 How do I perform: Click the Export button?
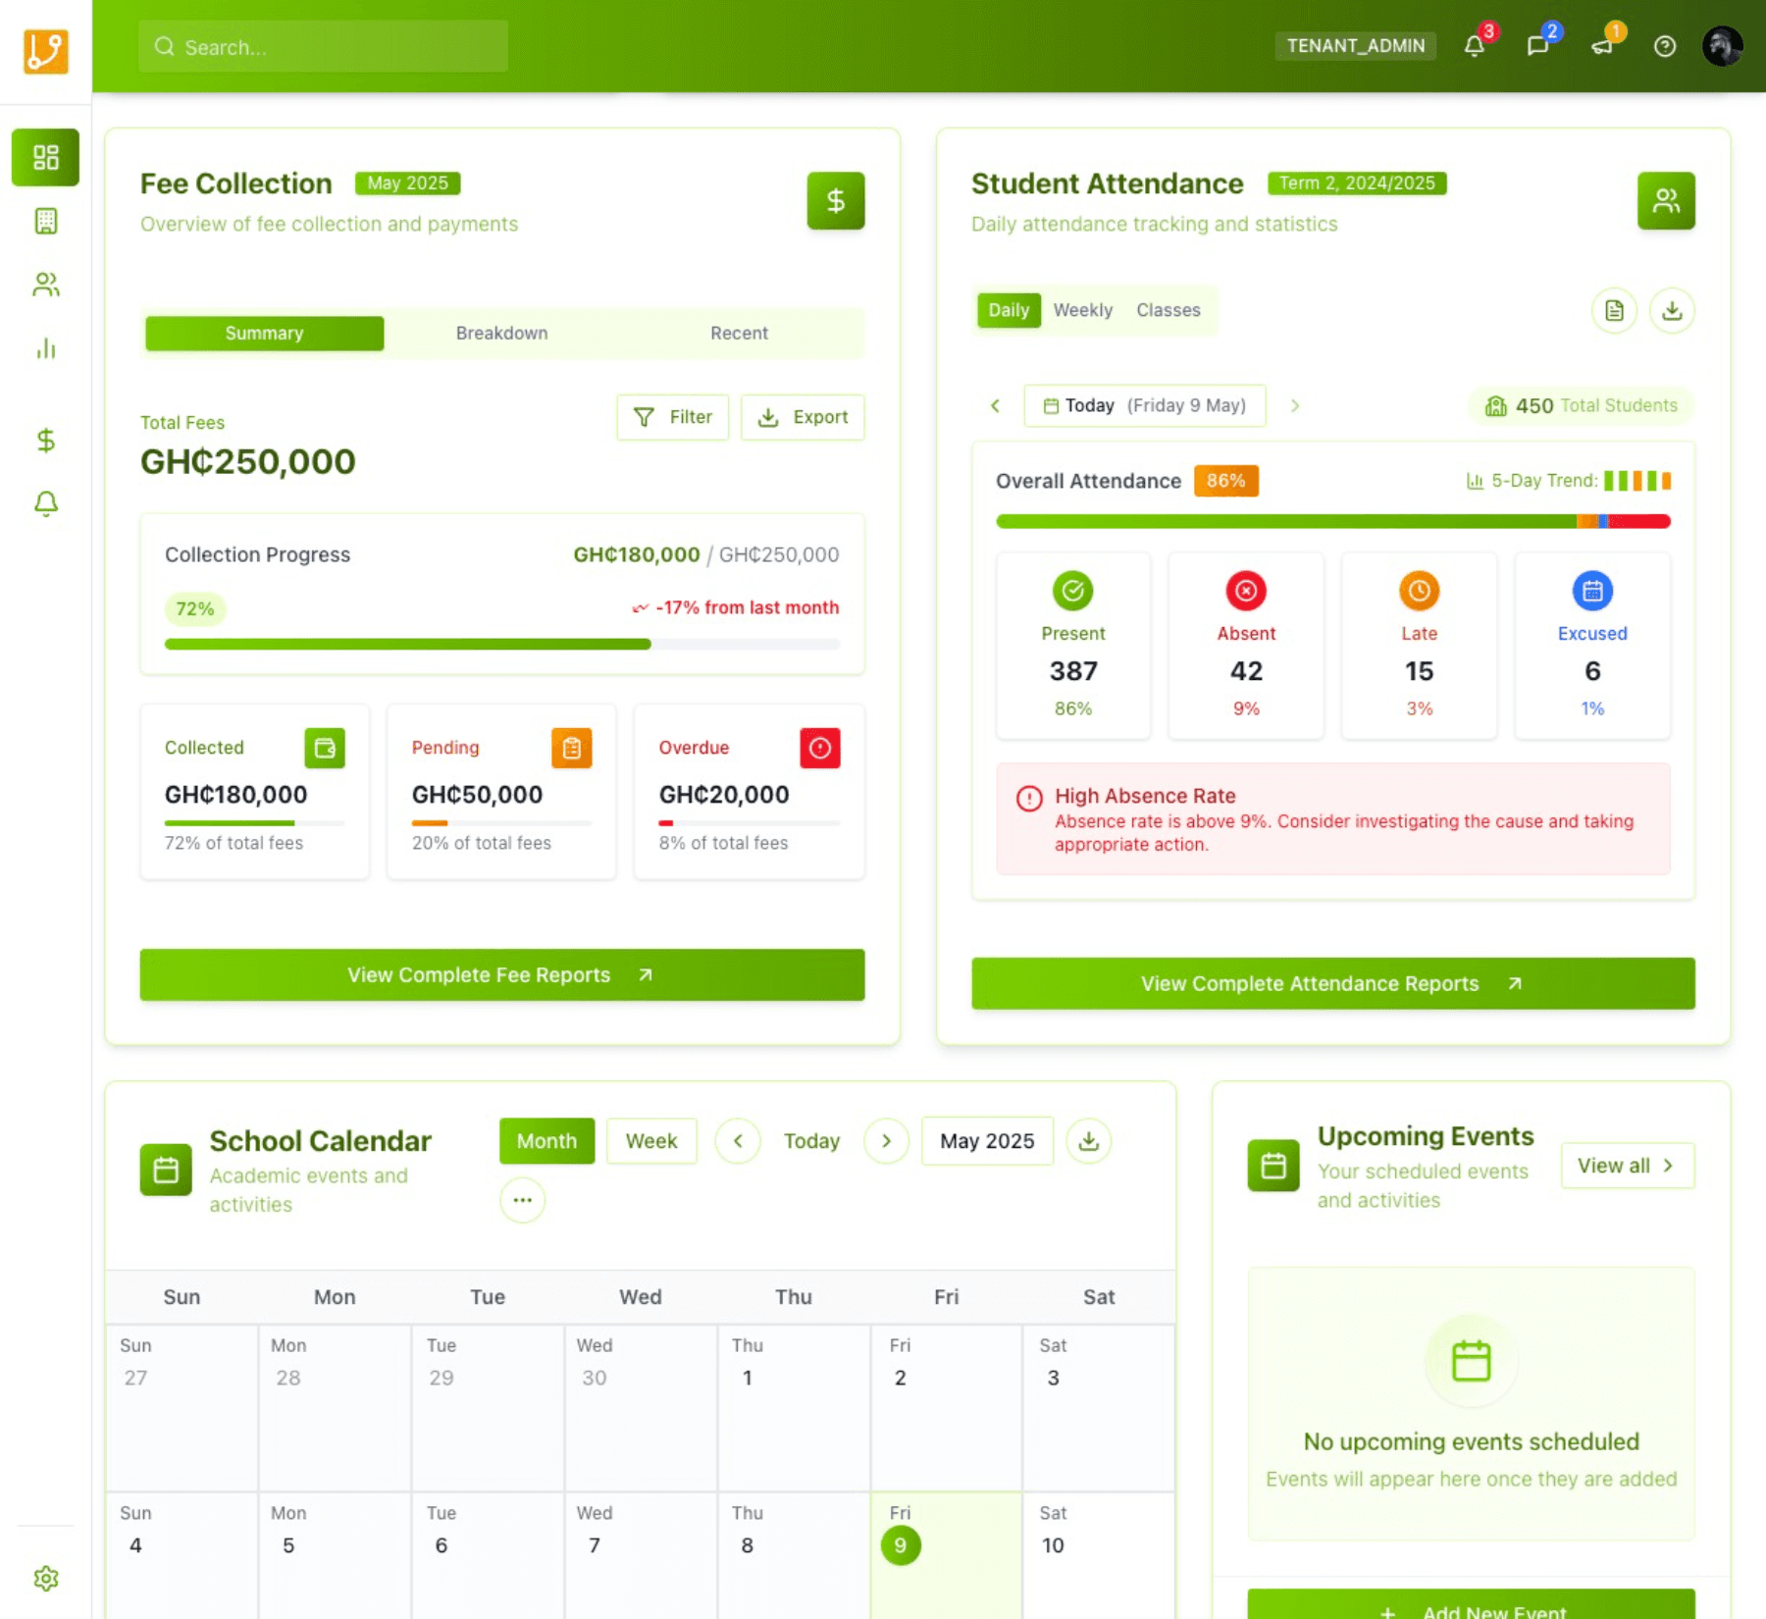803,417
